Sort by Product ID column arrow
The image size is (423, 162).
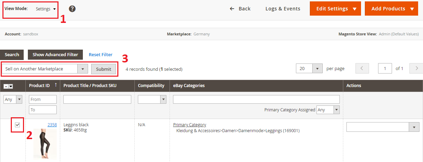pyautogui.click(x=56, y=85)
